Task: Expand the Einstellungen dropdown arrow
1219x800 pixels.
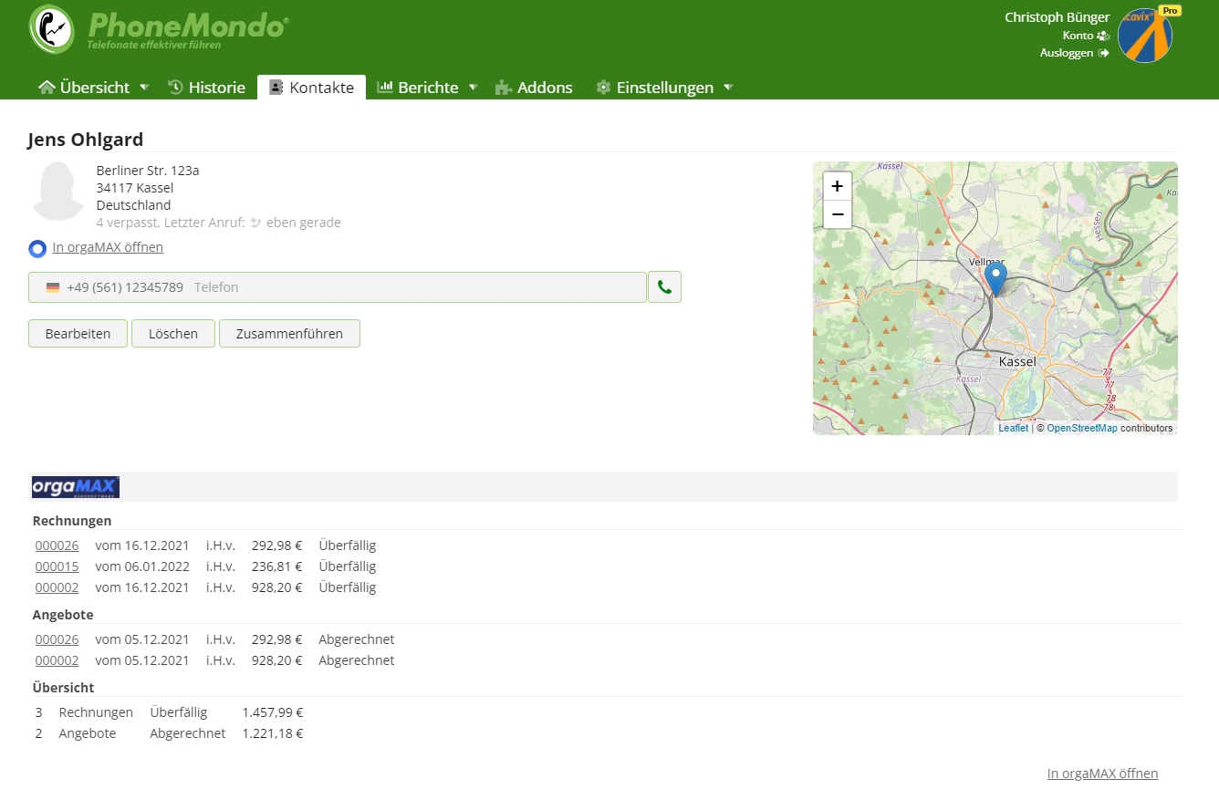Action: pyautogui.click(x=728, y=88)
